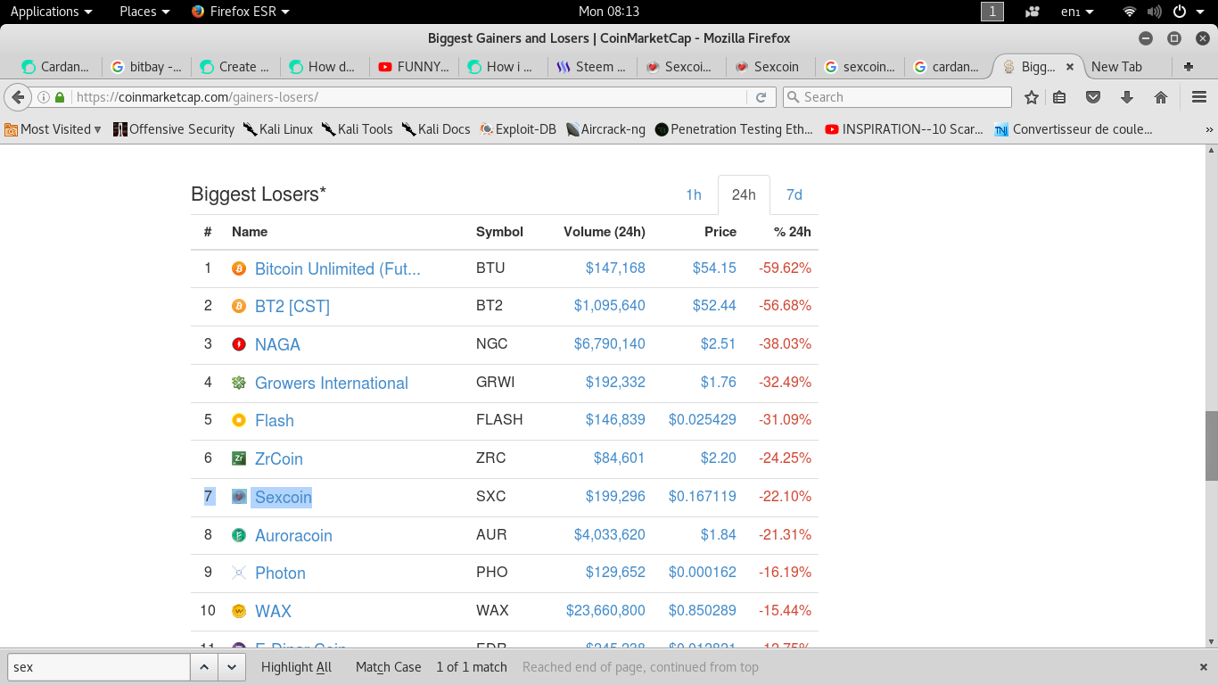Image resolution: width=1218 pixels, height=685 pixels.
Task: Close the find bar
Action: pos(1203,667)
